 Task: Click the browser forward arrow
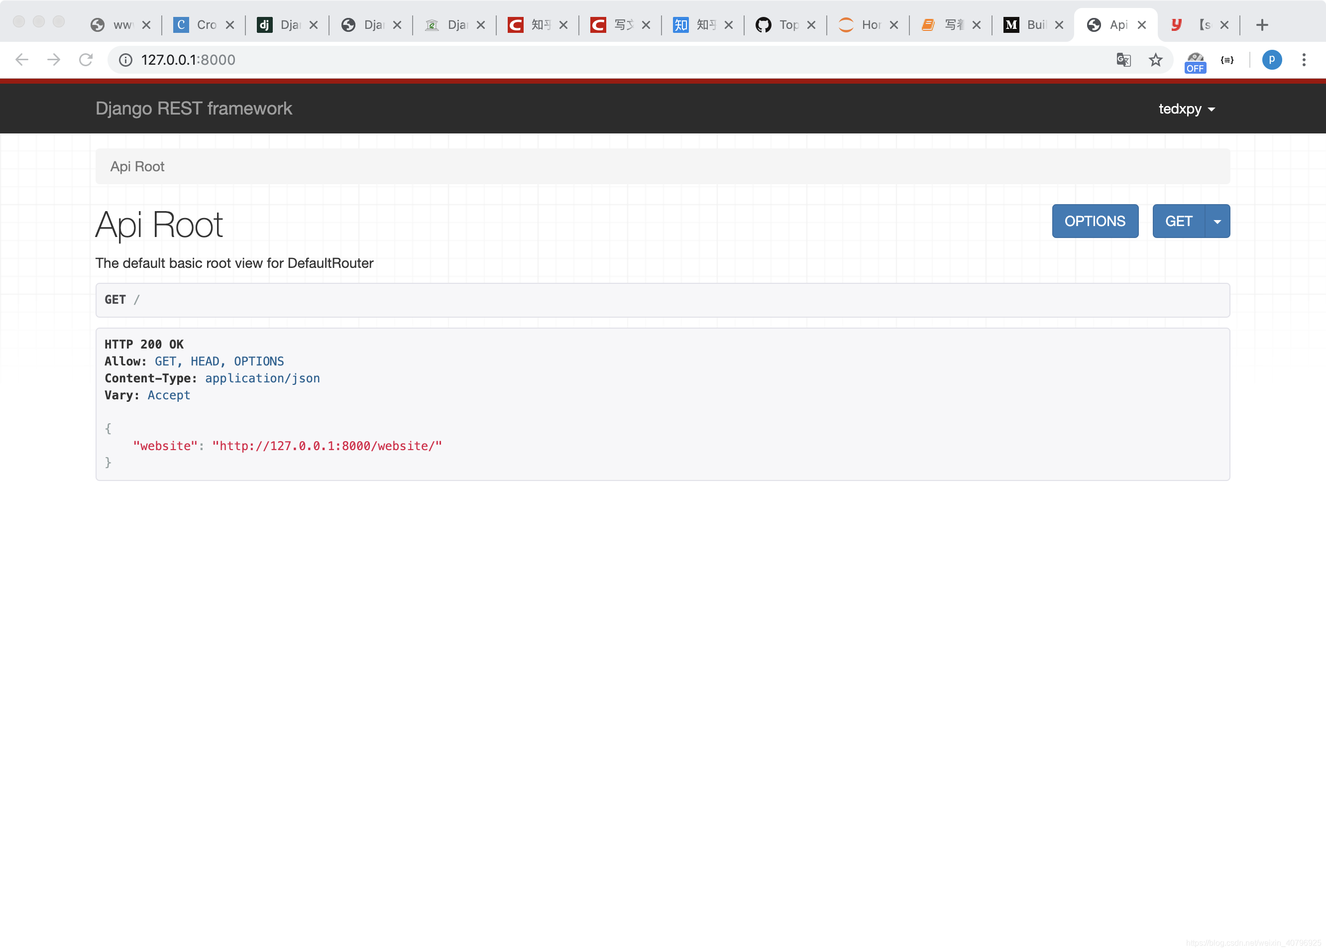(54, 60)
